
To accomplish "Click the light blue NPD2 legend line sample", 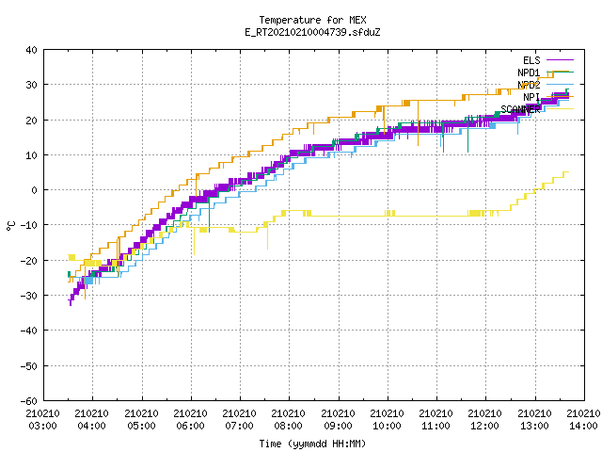I will [x=560, y=84].
